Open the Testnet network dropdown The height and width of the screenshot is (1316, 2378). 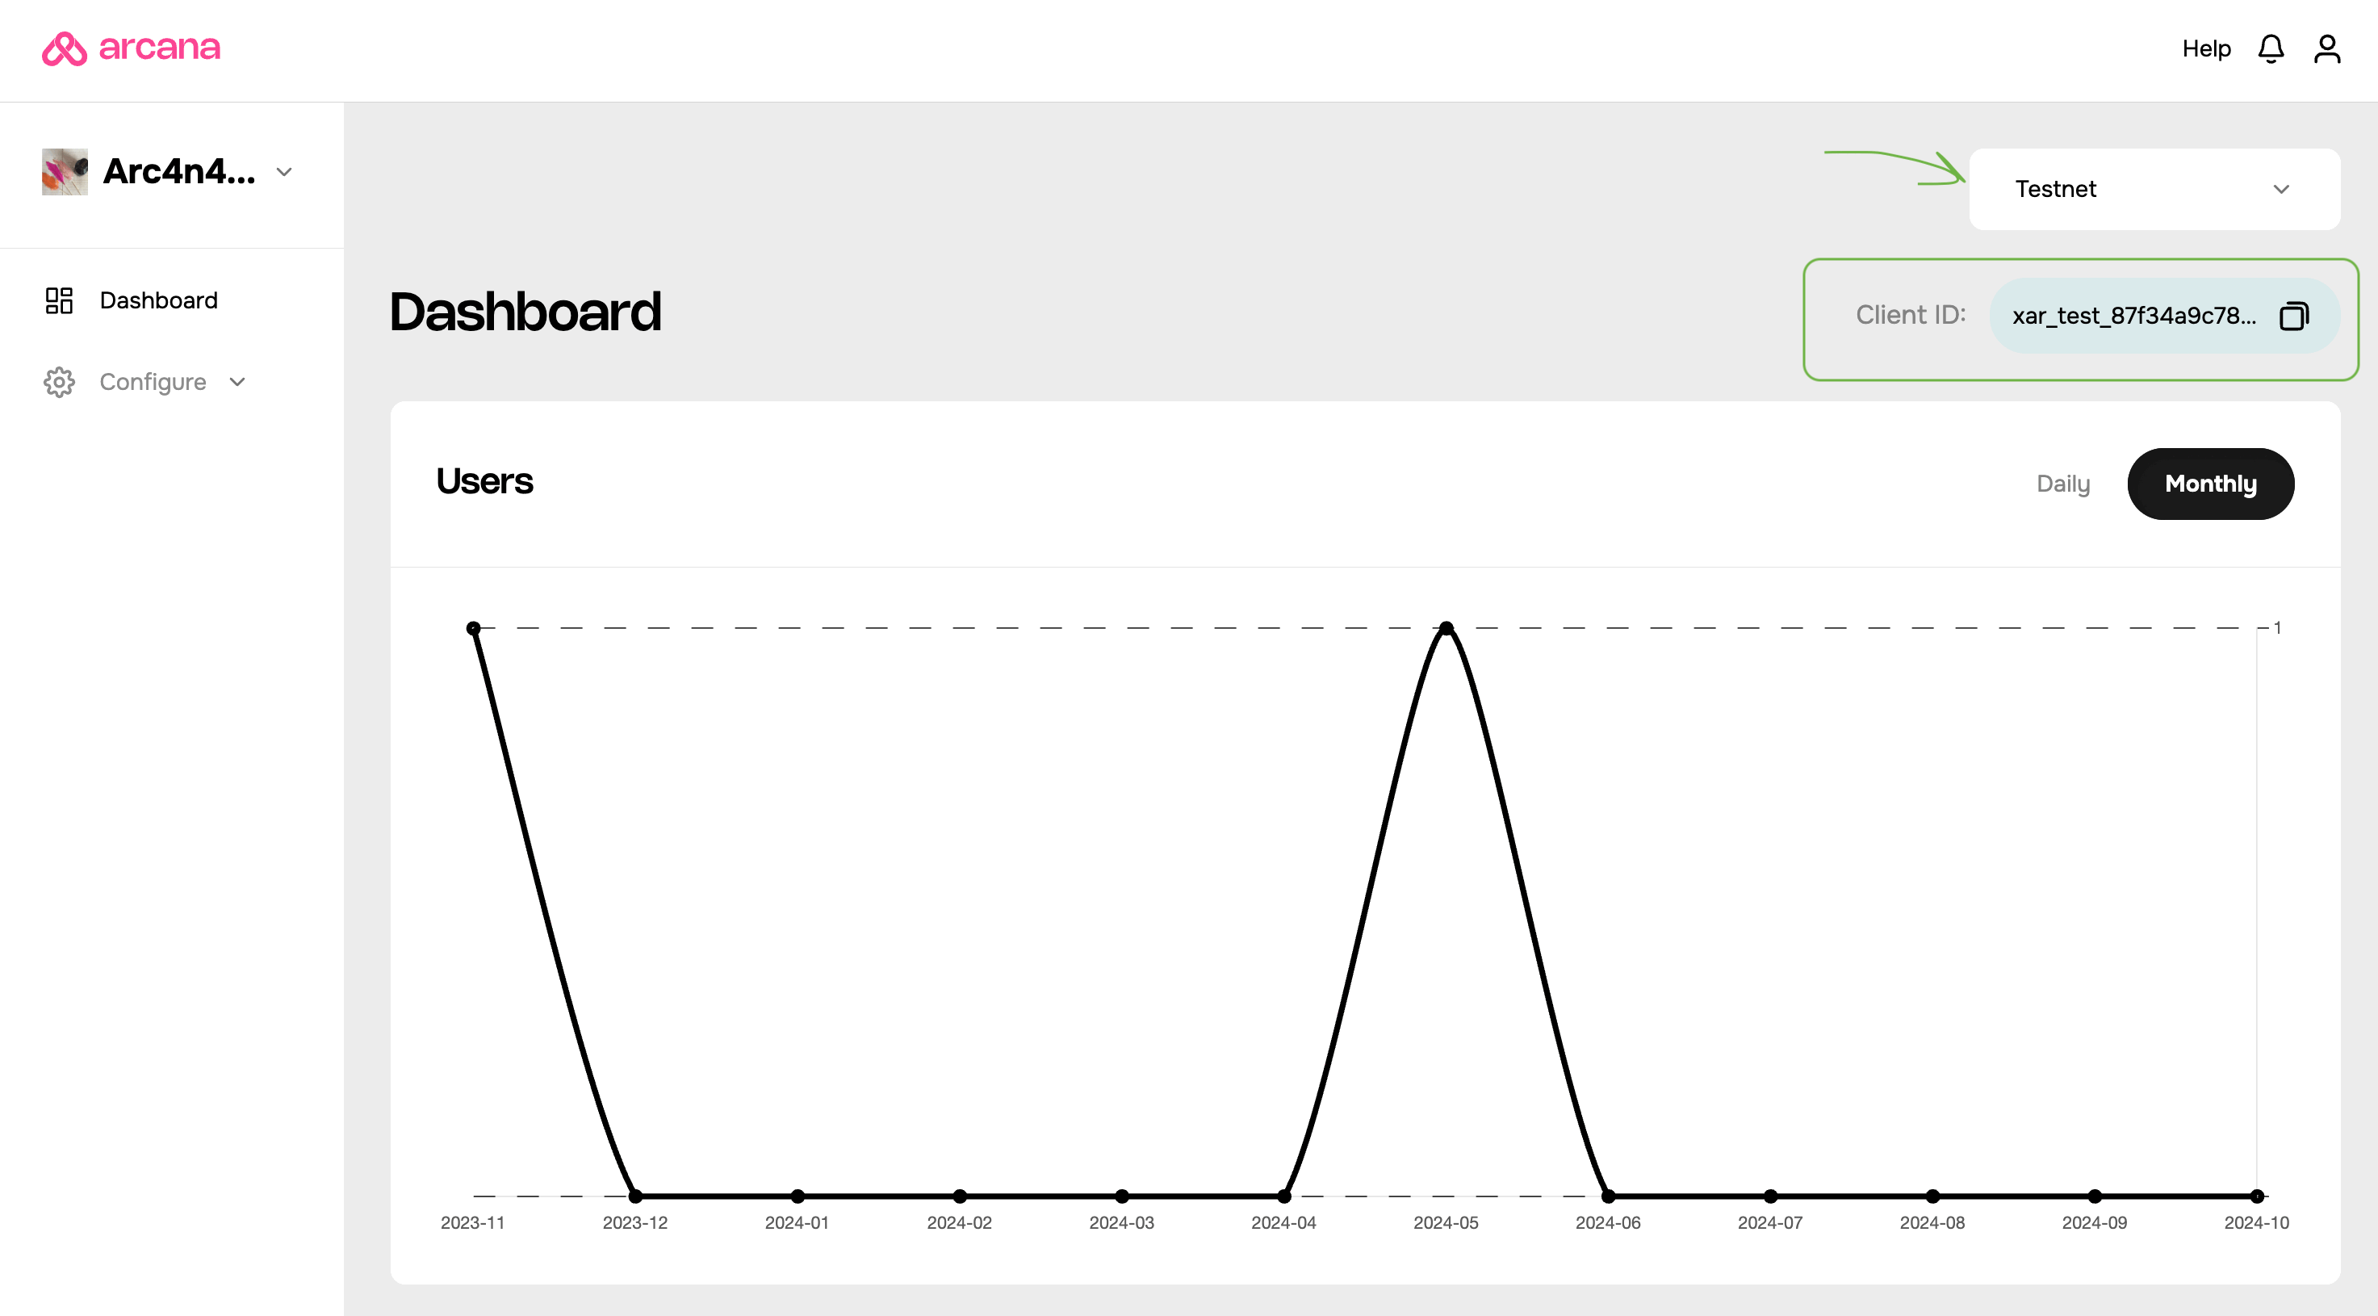[2154, 189]
